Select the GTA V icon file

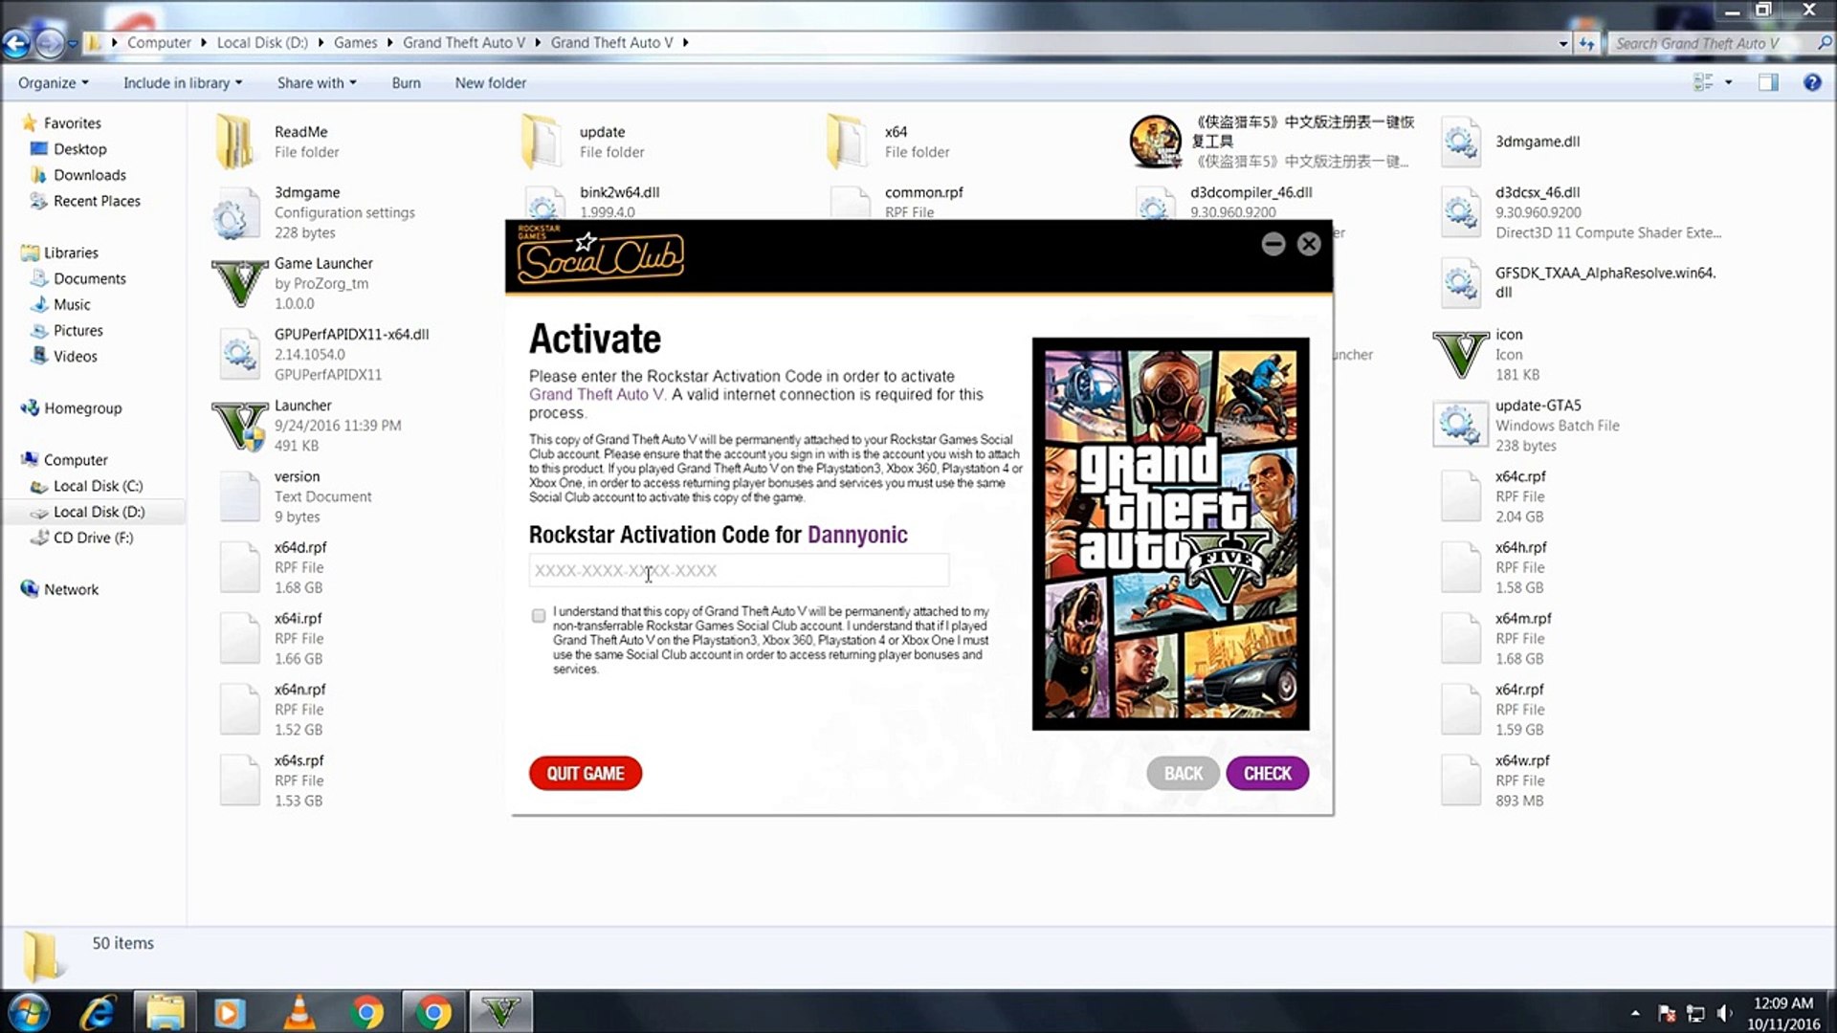coord(1461,354)
